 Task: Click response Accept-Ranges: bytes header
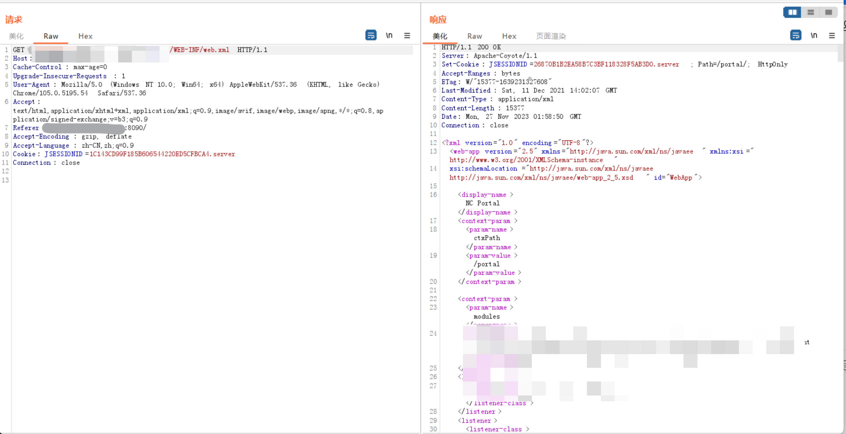coord(480,73)
